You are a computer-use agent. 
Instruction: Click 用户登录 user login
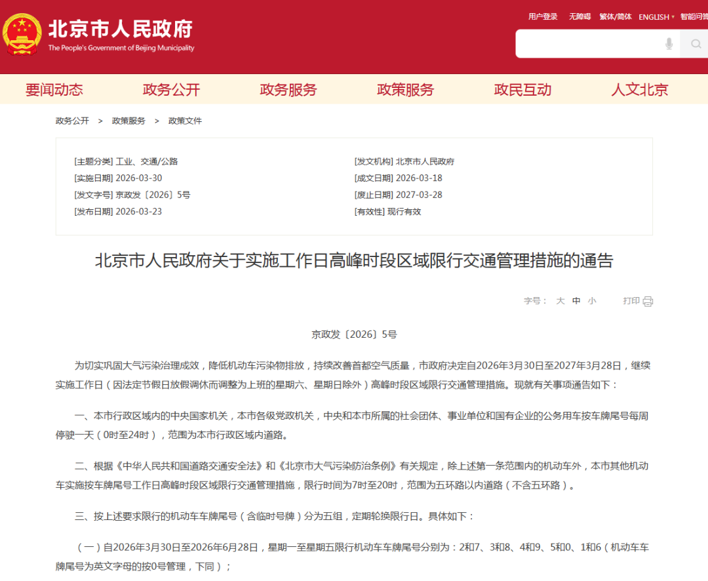[x=543, y=16]
